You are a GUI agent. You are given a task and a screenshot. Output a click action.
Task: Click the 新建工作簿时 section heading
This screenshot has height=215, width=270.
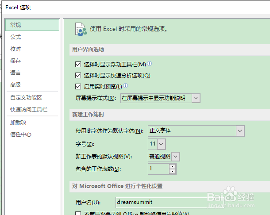[88, 115]
